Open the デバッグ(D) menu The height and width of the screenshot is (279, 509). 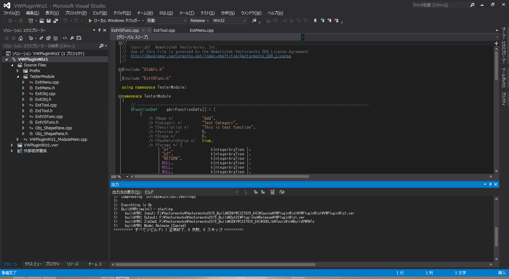coord(122,13)
